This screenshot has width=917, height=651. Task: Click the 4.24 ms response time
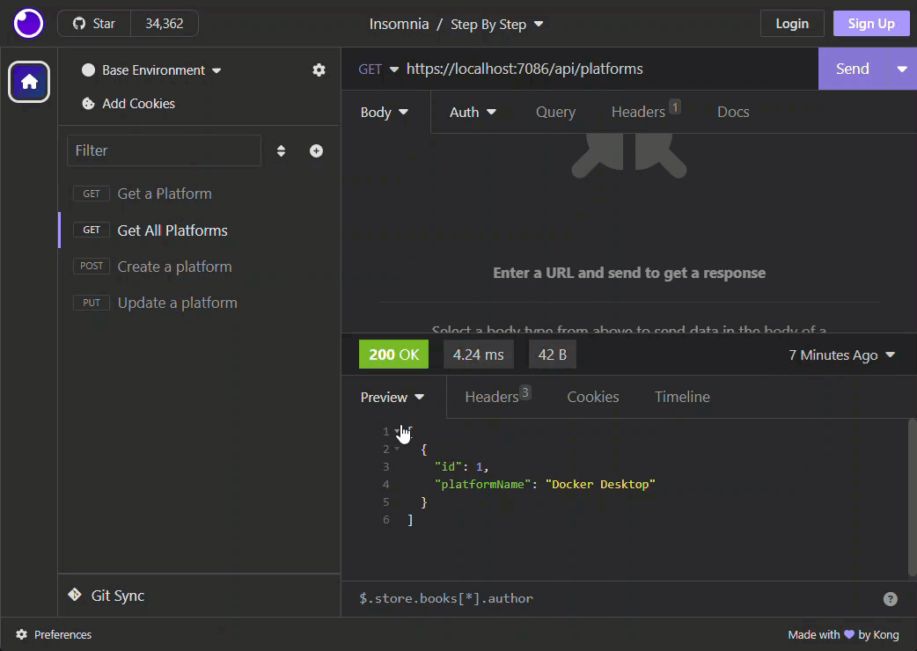click(x=479, y=355)
